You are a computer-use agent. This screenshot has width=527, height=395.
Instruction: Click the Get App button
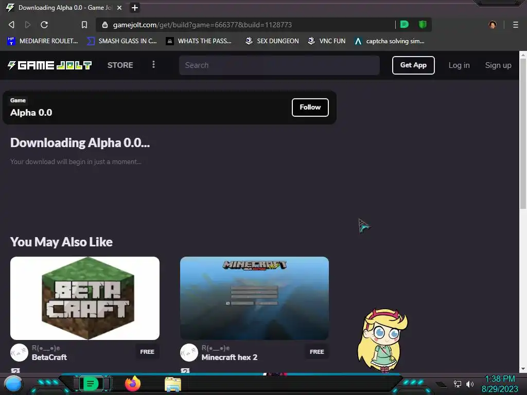[413, 65]
